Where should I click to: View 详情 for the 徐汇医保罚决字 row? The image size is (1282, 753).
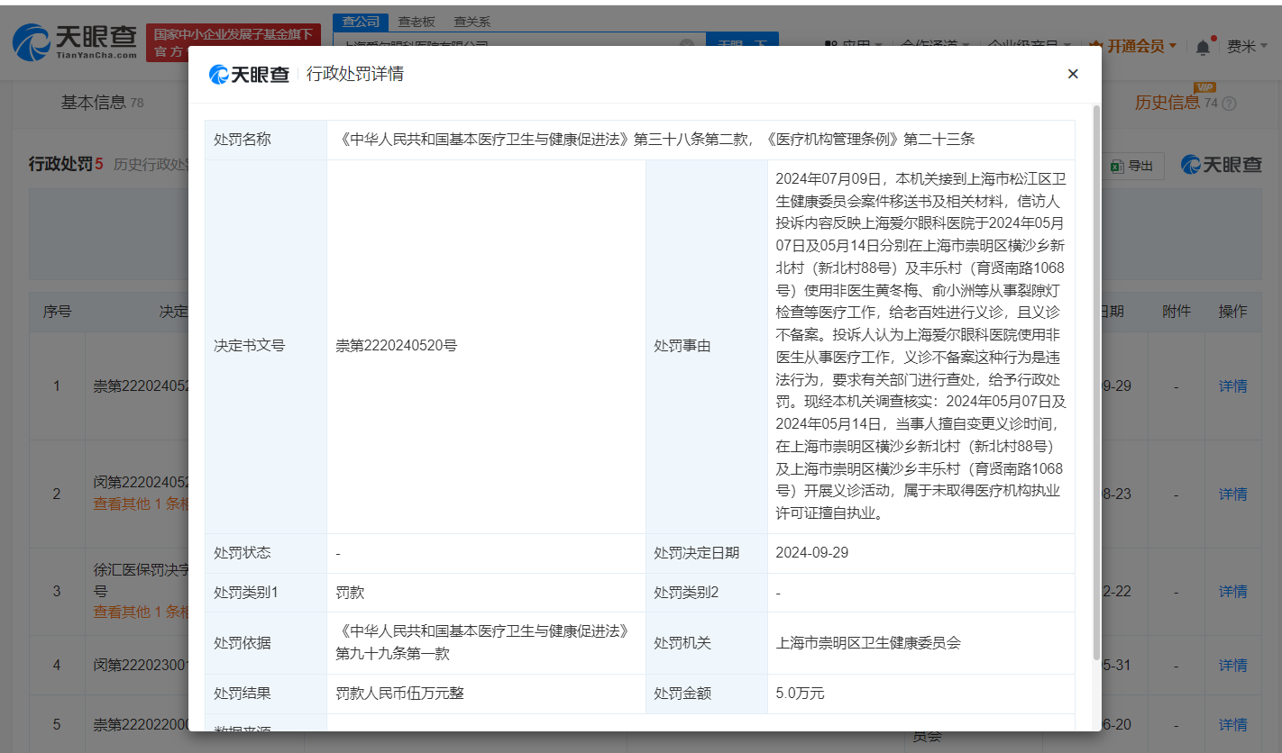click(1232, 592)
